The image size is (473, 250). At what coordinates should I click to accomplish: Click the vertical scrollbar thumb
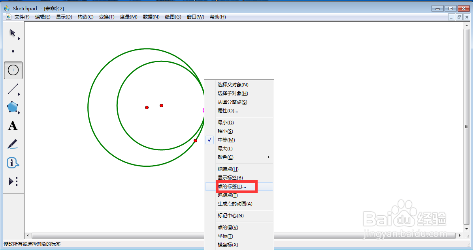(467, 127)
